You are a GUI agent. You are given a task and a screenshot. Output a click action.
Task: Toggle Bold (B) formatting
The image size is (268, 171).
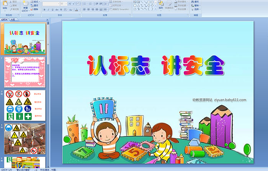point(45,10)
